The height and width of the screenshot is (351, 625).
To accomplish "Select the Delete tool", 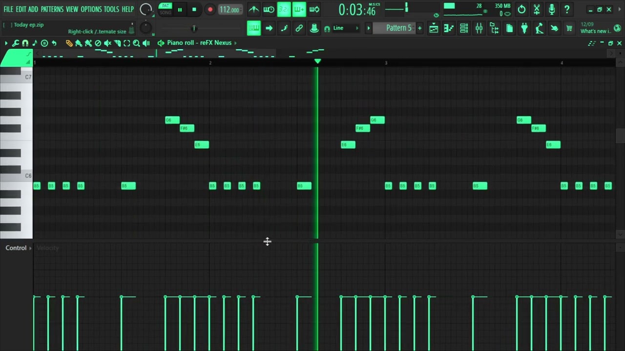I will [x=98, y=43].
